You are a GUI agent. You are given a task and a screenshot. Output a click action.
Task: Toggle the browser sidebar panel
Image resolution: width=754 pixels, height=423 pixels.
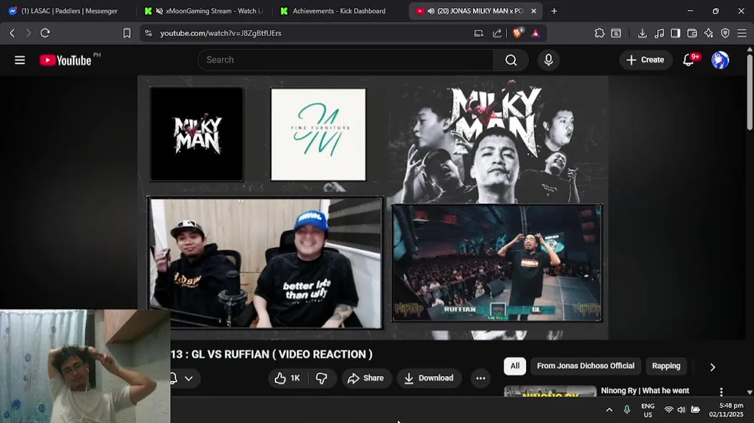pos(675,33)
